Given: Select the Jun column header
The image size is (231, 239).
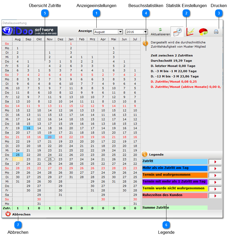Looking at the screenshot, I should [x=124, y=39].
